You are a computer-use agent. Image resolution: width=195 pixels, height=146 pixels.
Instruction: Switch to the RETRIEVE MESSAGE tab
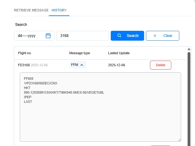tap(31, 10)
